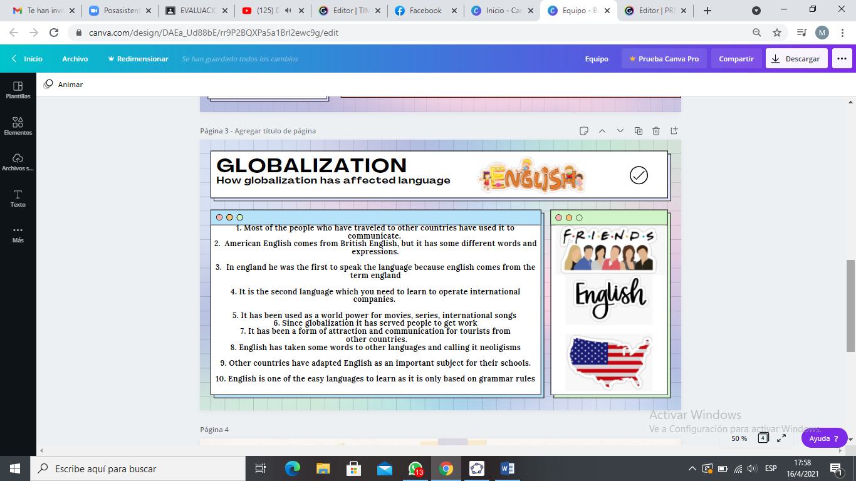The width and height of the screenshot is (856, 481).
Task: Select the Texto panel icon
Action: pos(18,199)
